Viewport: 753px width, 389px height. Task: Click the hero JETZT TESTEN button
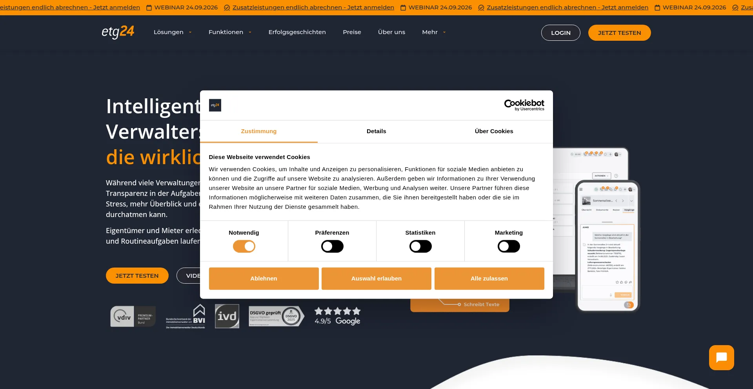pos(137,275)
